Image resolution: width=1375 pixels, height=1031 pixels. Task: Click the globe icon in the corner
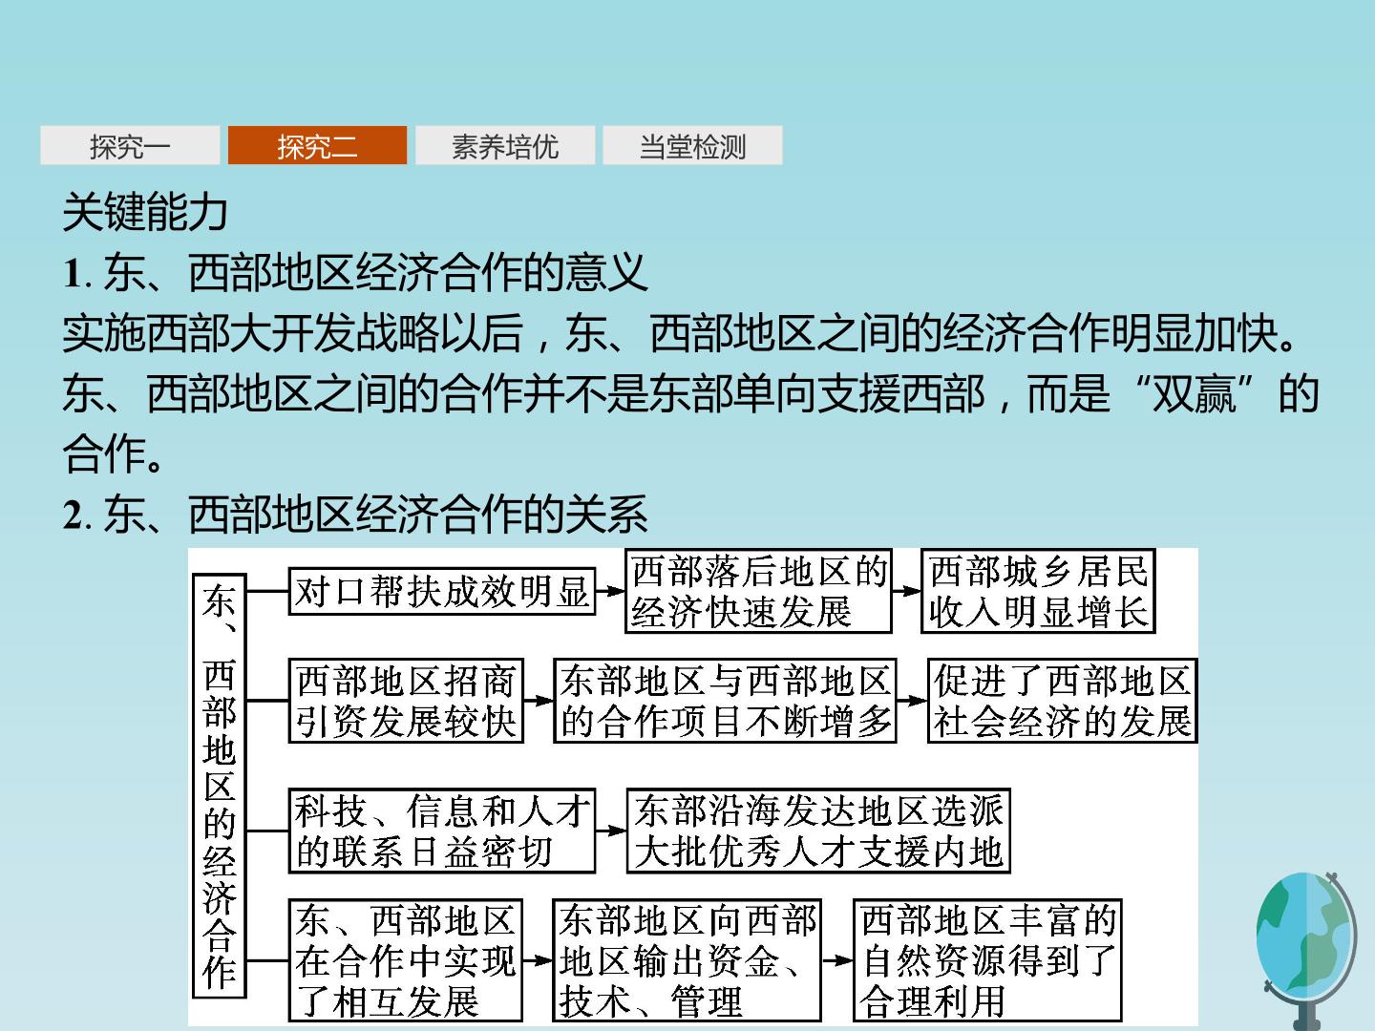[1306, 950]
